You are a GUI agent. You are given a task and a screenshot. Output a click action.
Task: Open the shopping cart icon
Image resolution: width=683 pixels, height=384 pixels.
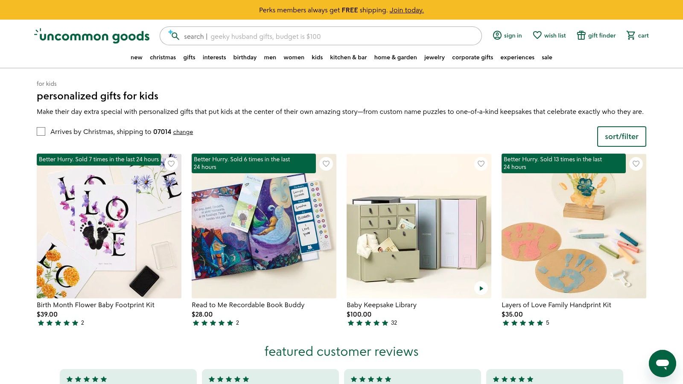point(630,35)
